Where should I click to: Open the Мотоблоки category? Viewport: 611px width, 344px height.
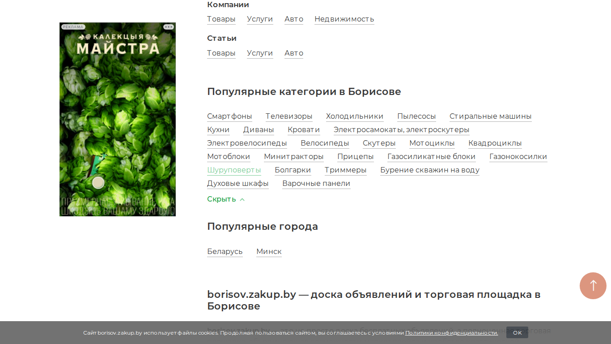click(229, 157)
